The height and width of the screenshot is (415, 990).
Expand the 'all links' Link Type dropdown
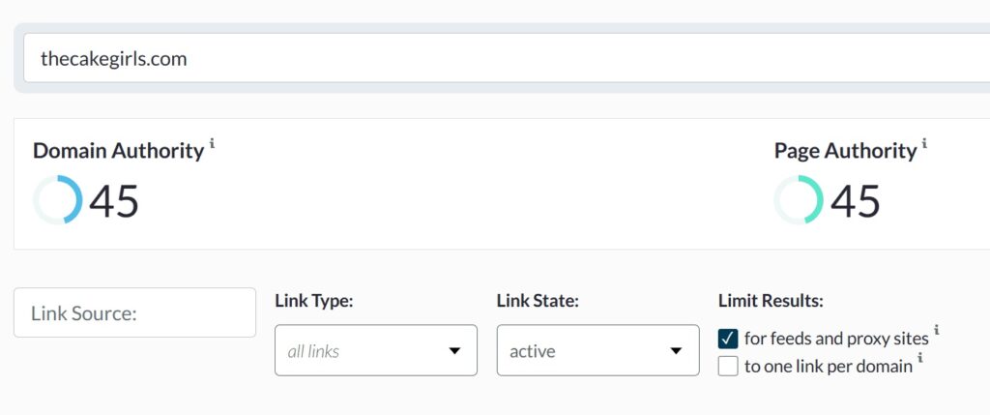tap(376, 350)
